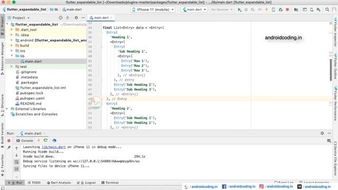Select pubspec.yaml in project tree

click(32, 98)
